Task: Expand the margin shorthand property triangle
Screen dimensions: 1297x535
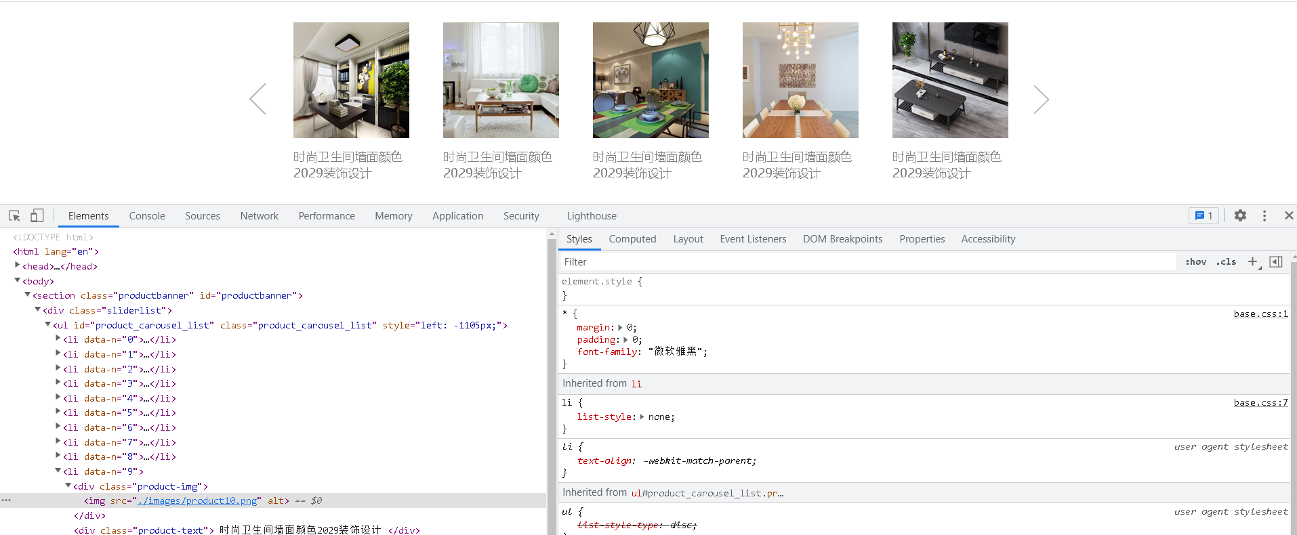Action: [x=621, y=328]
